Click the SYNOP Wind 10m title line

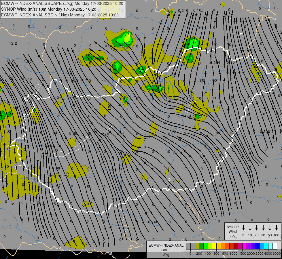coord(49,9)
